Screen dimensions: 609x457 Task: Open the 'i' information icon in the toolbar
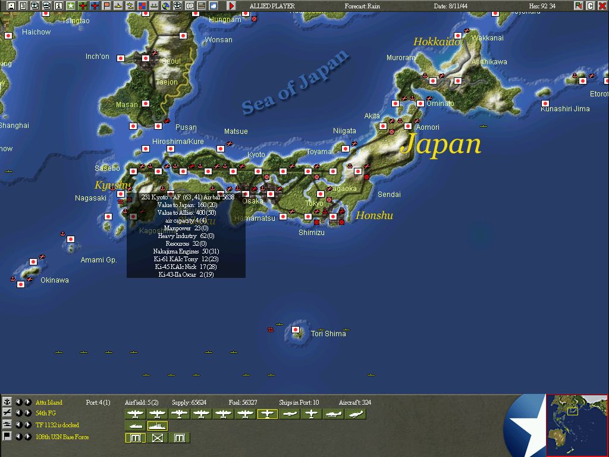click(59, 6)
